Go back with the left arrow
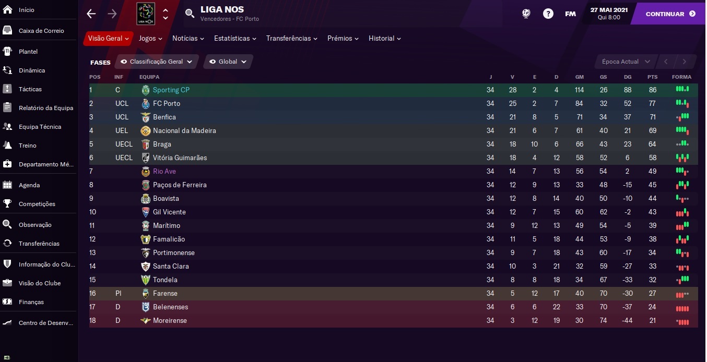707x362 pixels. [91, 14]
